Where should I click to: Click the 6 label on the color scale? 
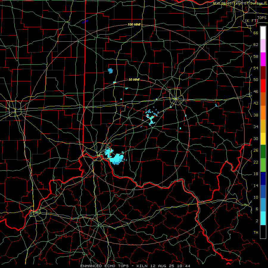[257, 209]
